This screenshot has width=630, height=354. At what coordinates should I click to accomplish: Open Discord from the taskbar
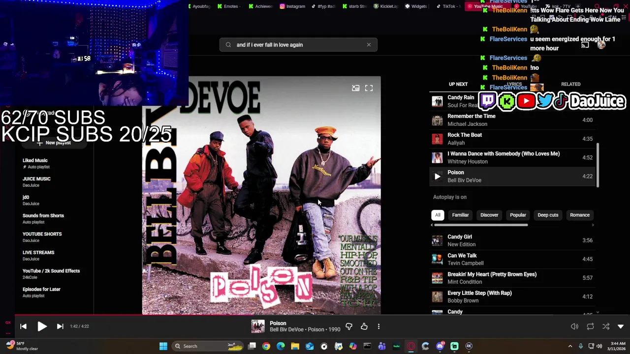pyautogui.click(x=440, y=346)
